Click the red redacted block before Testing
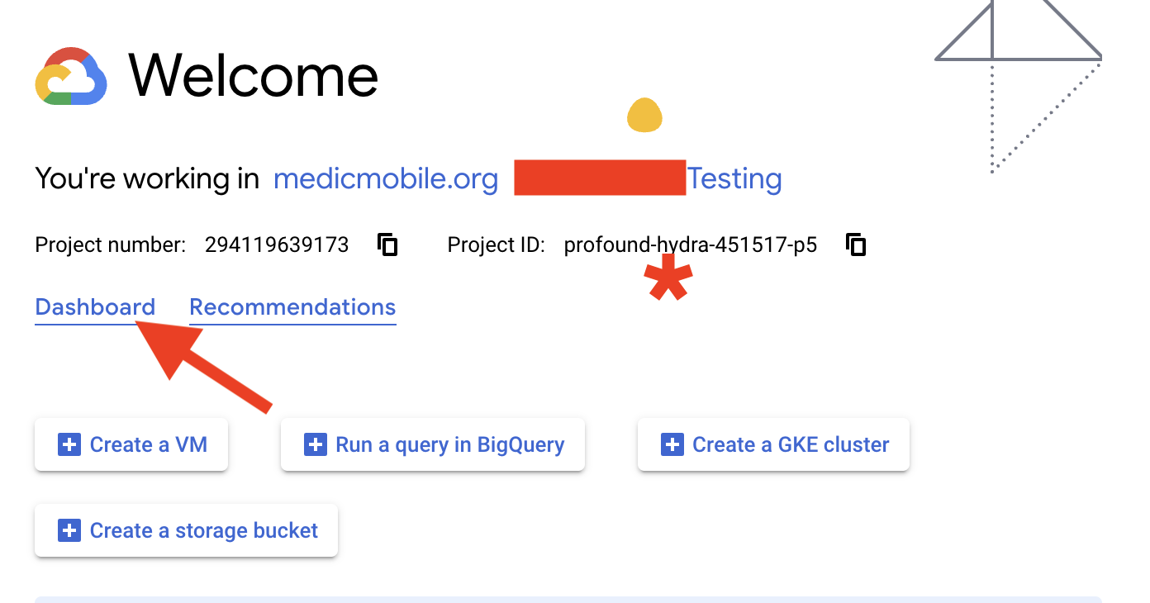The image size is (1150, 603). pyautogui.click(x=600, y=178)
